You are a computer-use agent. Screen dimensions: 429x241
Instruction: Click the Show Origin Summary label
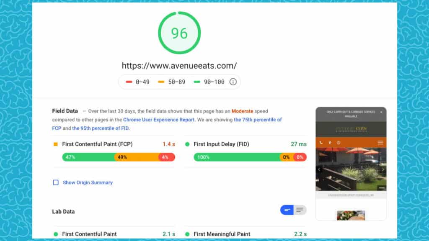[88, 182]
